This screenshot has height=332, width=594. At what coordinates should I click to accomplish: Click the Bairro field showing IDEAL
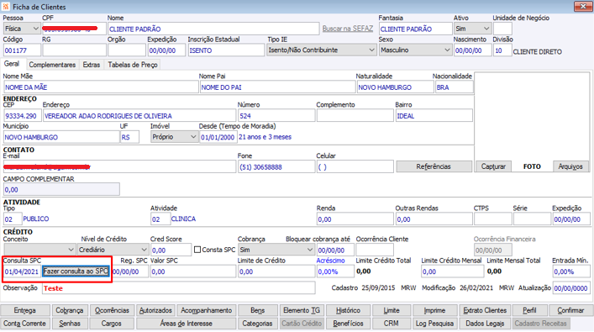(434, 116)
